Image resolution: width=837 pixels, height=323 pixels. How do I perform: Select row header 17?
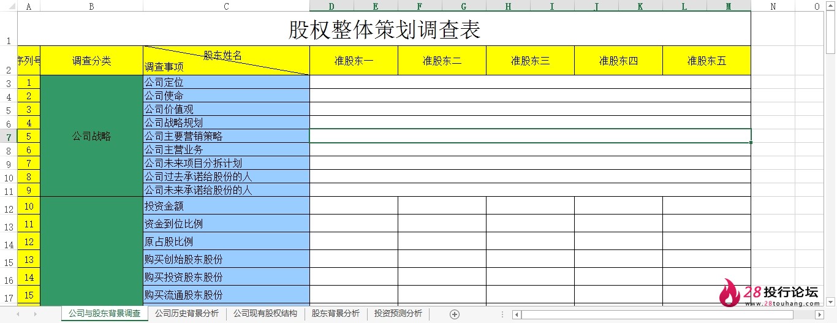point(9,295)
